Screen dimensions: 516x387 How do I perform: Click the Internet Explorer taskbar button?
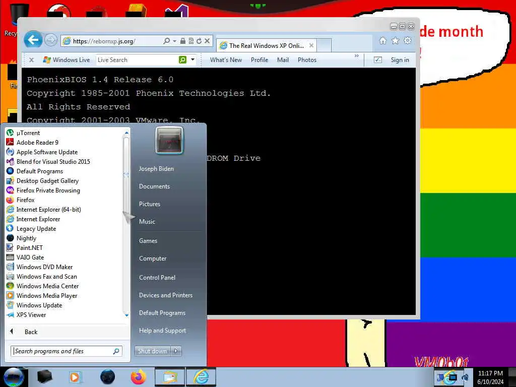tap(201, 377)
